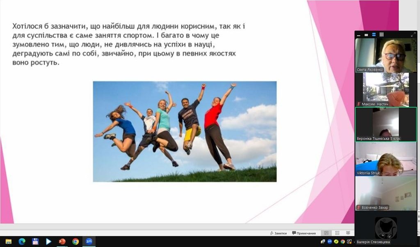Switch Zoom panel to gallery grid view
Image resolution: width=420 pixels, height=247 pixels.
381,35
